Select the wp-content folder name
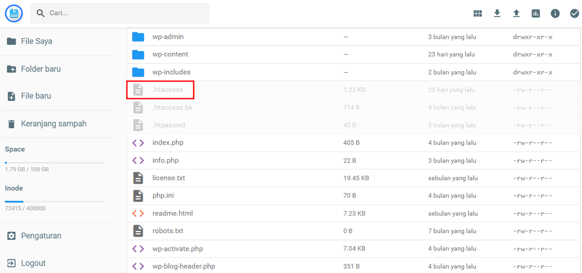Image resolution: width=582 pixels, height=273 pixels. tap(170, 54)
